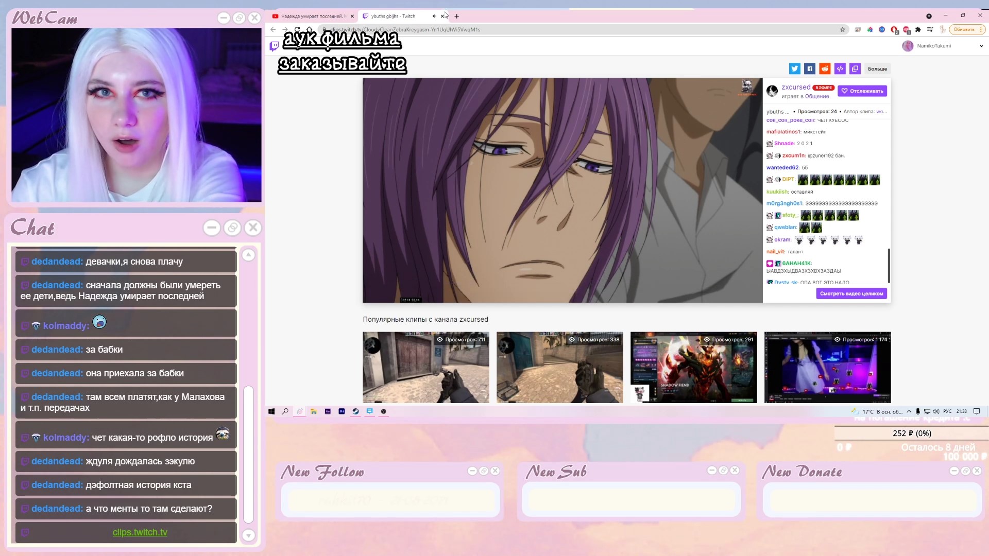
Task: Open the clips.twitch.tv link in chat
Action: coord(140,532)
